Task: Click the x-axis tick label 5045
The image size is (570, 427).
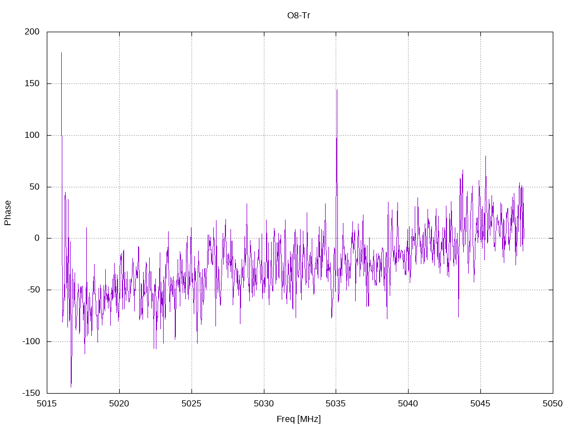Action: (x=480, y=404)
